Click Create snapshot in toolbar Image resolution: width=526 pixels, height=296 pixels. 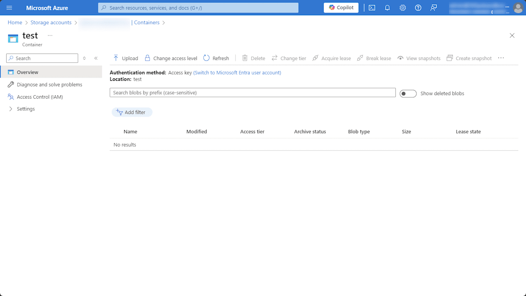469,58
